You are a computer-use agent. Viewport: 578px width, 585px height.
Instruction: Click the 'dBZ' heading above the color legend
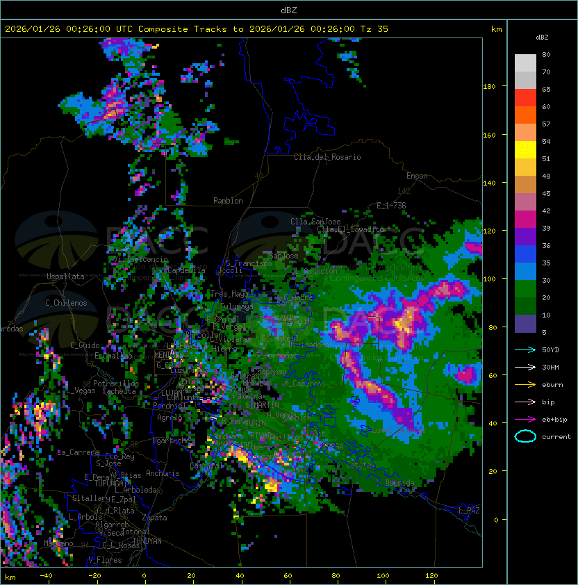[542, 38]
